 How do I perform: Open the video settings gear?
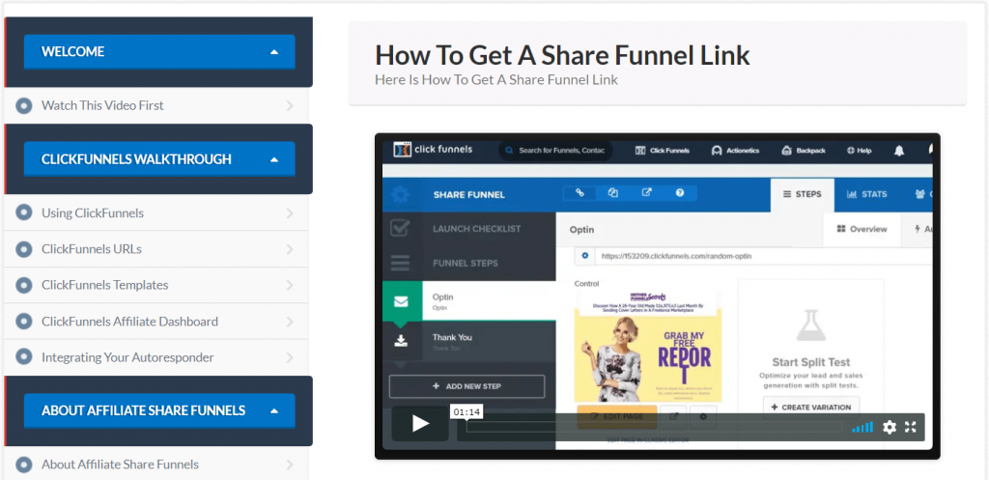point(890,427)
